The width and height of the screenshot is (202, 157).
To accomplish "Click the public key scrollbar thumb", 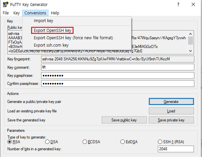I will [190, 41].
